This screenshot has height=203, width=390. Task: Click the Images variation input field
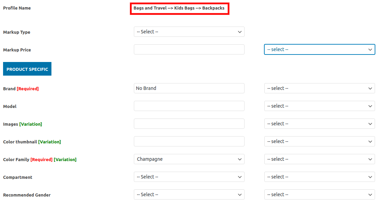pyautogui.click(x=189, y=124)
